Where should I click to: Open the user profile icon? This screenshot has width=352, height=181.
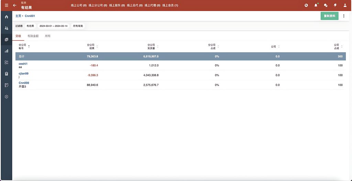[345, 5]
